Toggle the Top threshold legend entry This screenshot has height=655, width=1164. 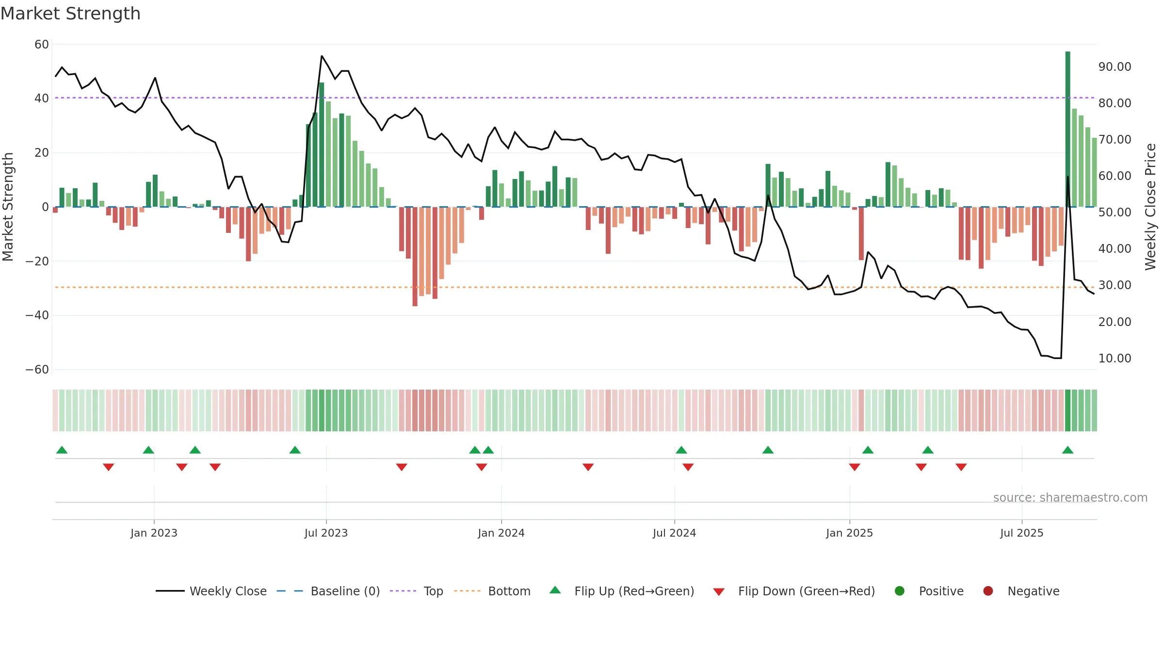point(417,591)
